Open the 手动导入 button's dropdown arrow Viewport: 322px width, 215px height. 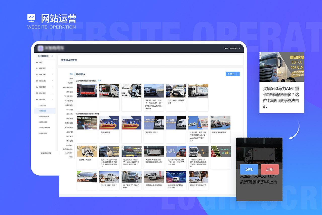pyautogui.click(x=238, y=74)
